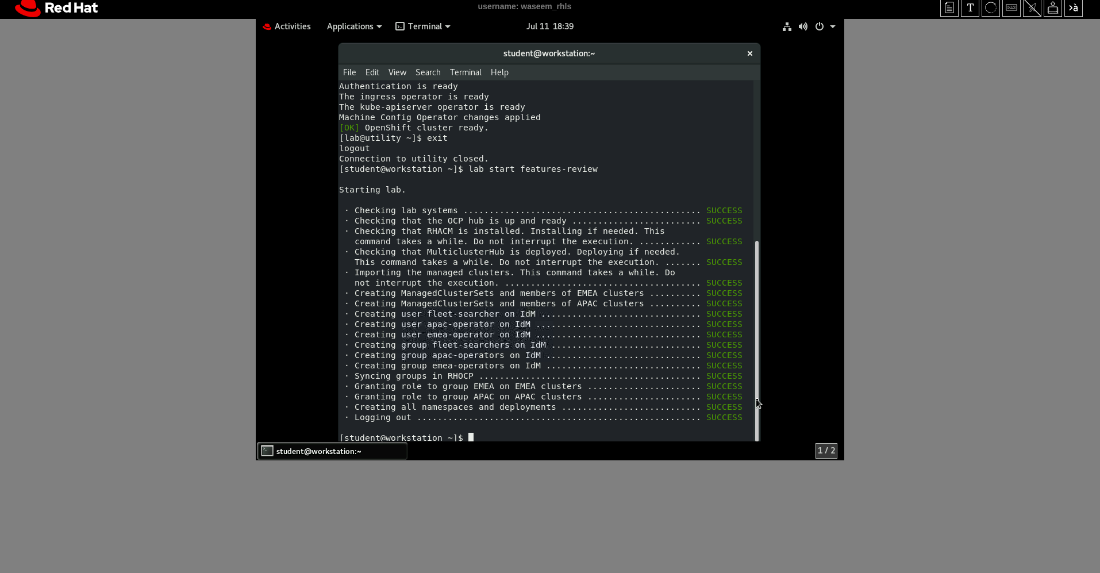
Task: Click the document page icon in the top toolbar
Action: coord(949,8)
